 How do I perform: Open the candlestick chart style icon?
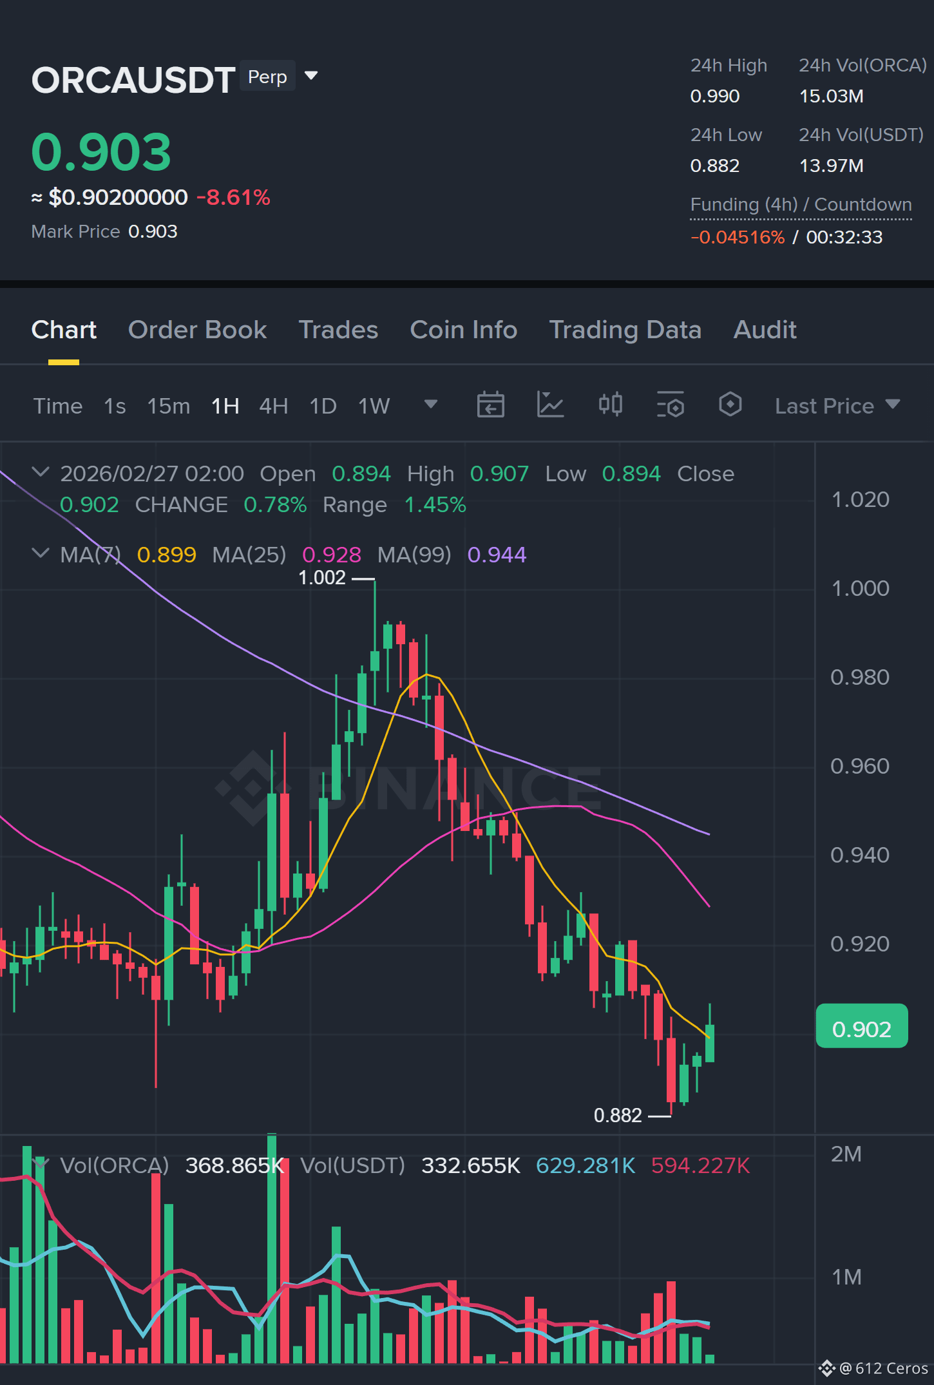[610, 405]
